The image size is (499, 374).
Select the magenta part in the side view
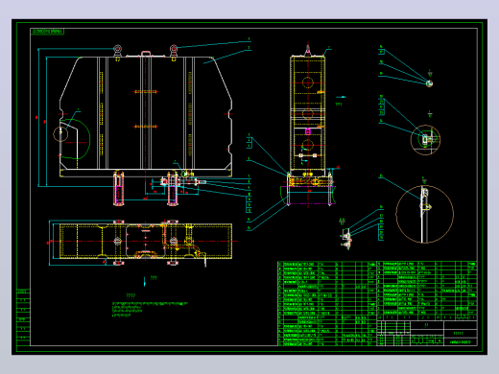point(308,131)
